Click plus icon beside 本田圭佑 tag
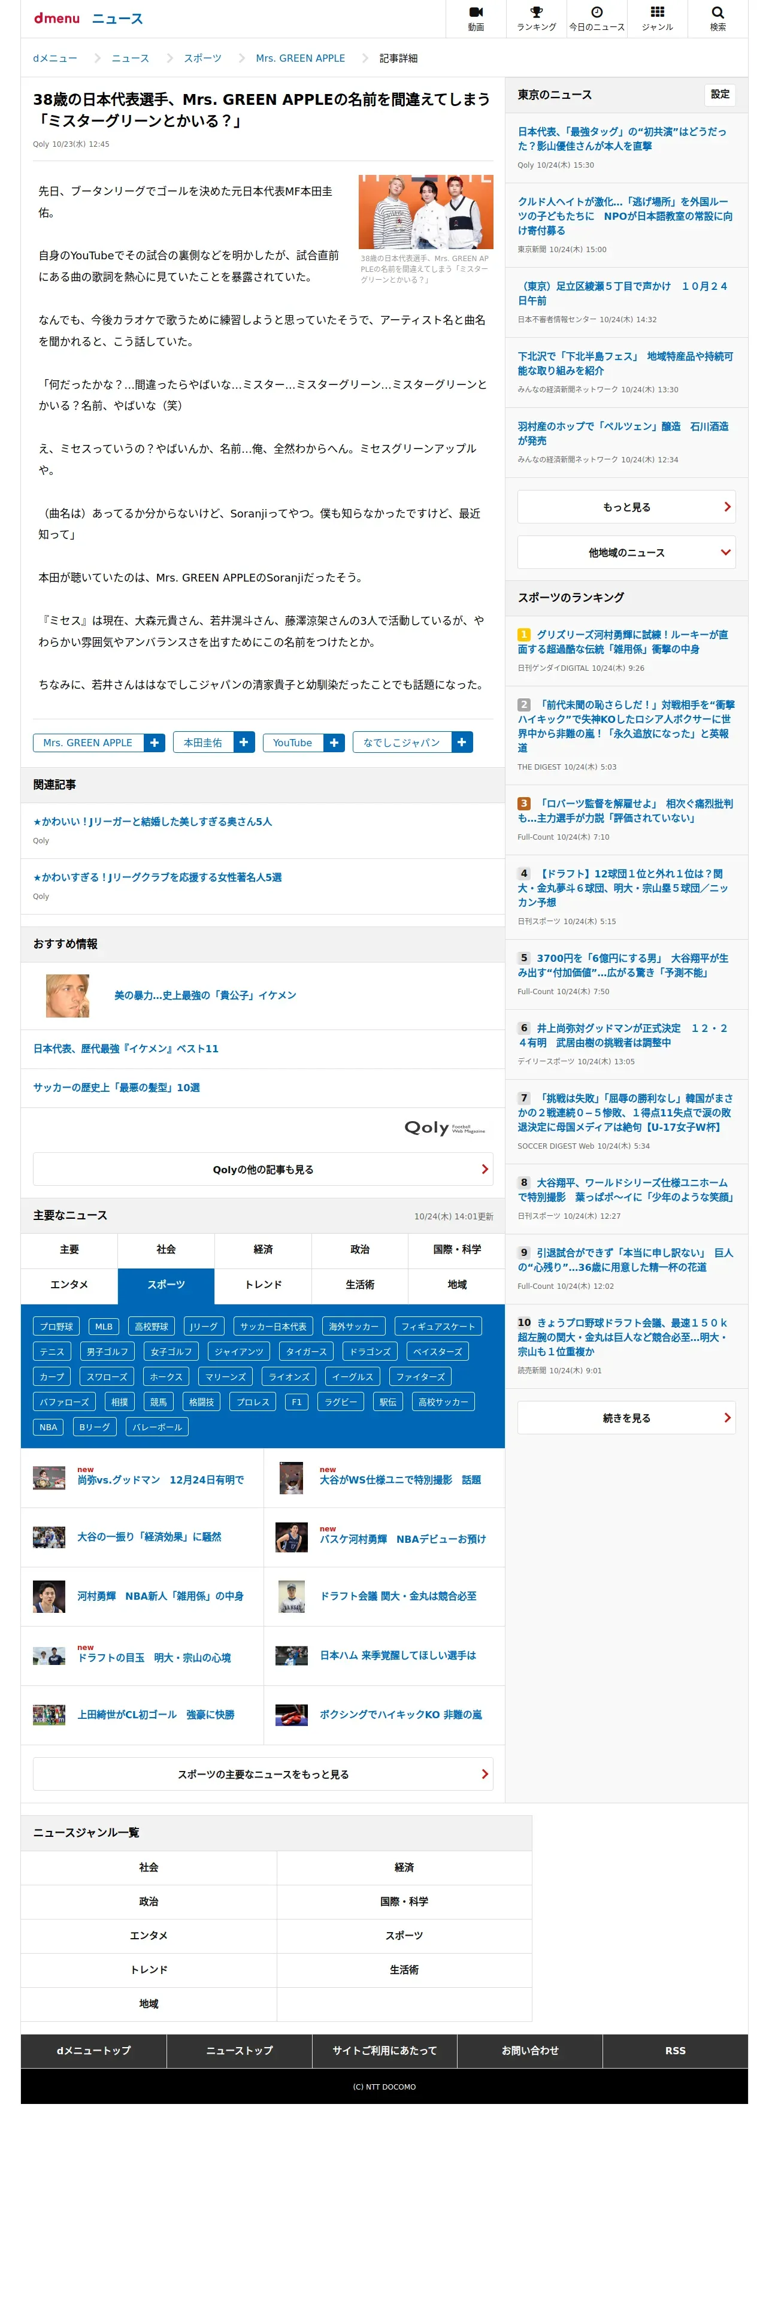 click(x=244, y=743)
